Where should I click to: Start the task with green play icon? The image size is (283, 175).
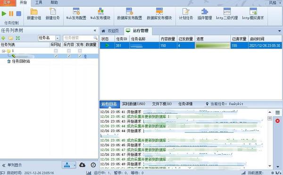pyautogui.click(x=4, y=14)
